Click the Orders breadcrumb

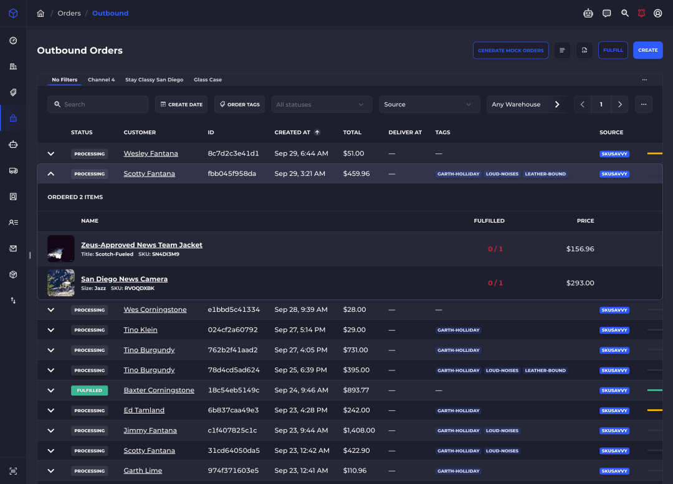[69, 13]
